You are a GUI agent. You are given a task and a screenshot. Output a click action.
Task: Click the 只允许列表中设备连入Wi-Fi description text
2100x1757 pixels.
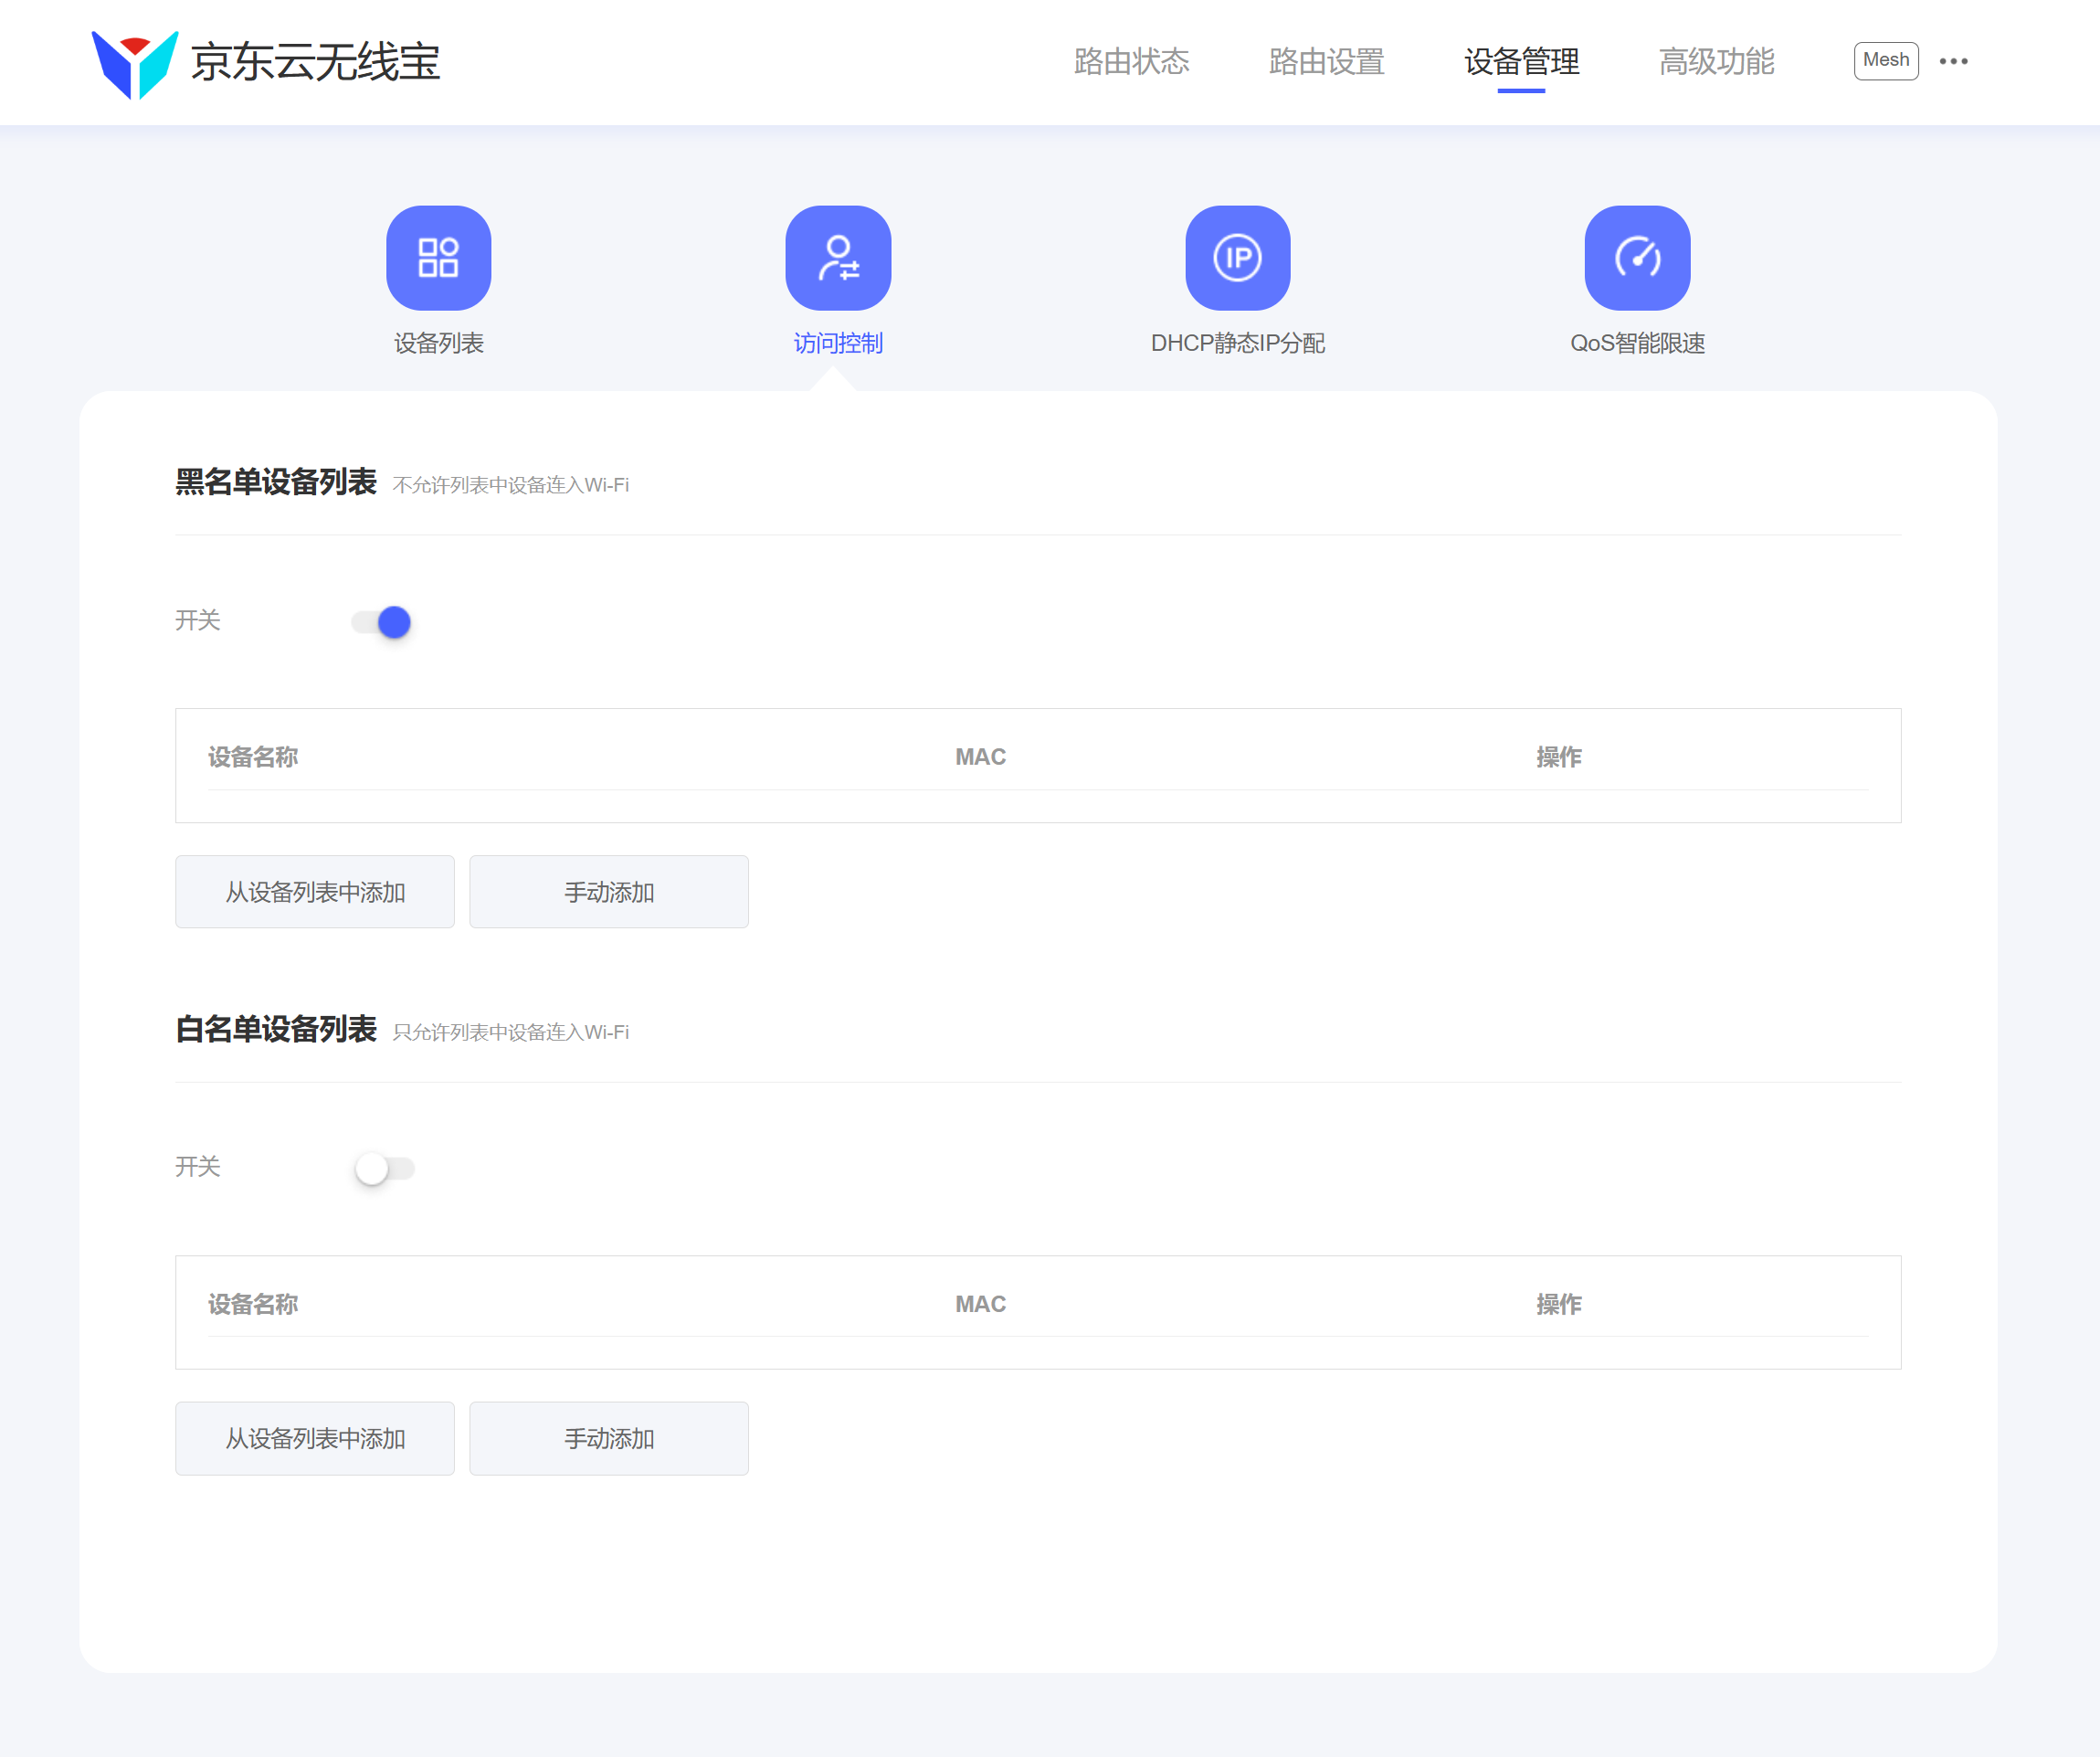(x=511, y=1032)
